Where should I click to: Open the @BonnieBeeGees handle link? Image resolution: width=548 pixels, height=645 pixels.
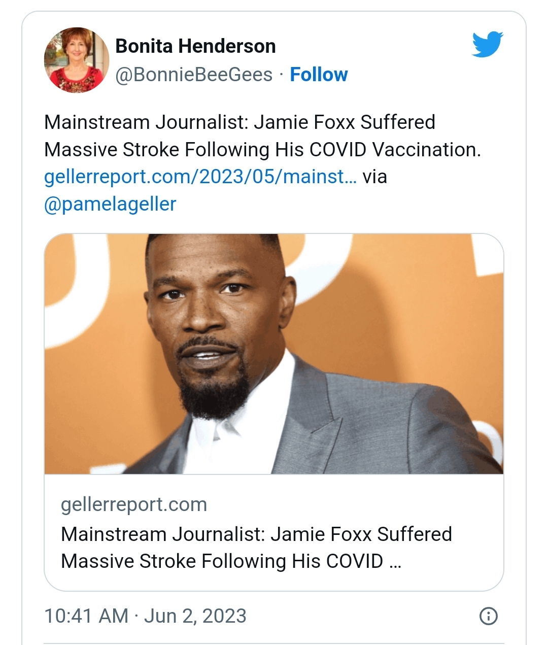pyautogui.click(x=194, y=75)
